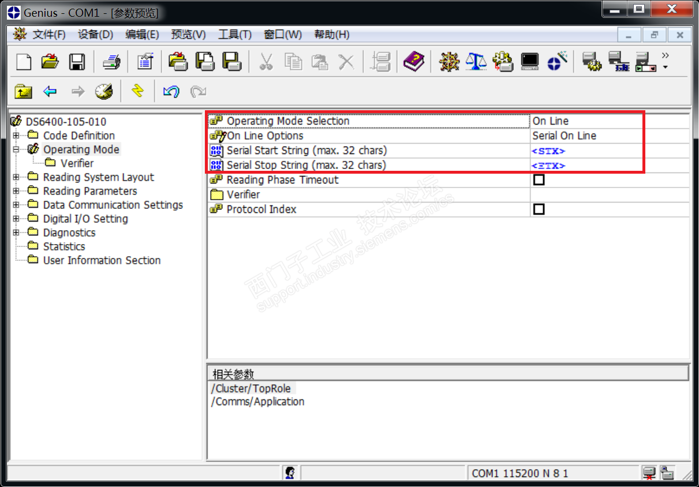The height and width of the screenshot is (487, 699).
Task: Open the 设备(D) menu
Action: click(95, 35)
